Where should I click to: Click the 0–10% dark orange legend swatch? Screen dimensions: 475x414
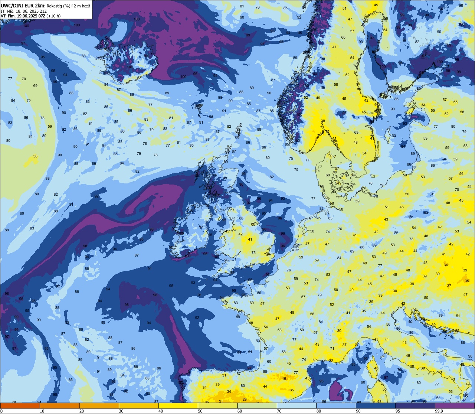coord(20,405)
